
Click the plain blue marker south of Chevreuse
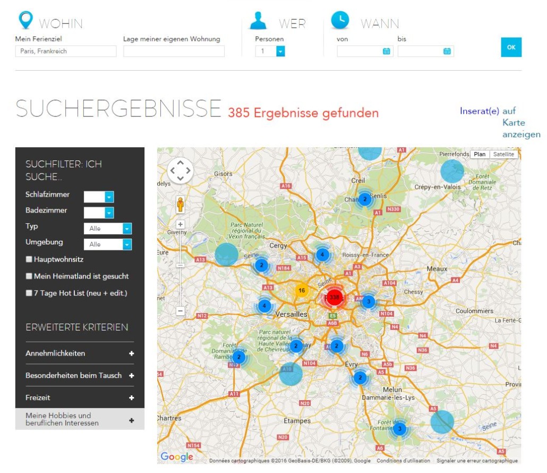pos(290,374)
